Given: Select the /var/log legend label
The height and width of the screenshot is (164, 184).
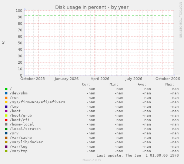Looking at the screenshot, I should coord(19,147).
